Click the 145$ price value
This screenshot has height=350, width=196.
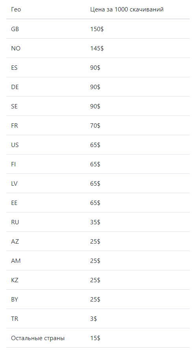click(x=97, y=48)
